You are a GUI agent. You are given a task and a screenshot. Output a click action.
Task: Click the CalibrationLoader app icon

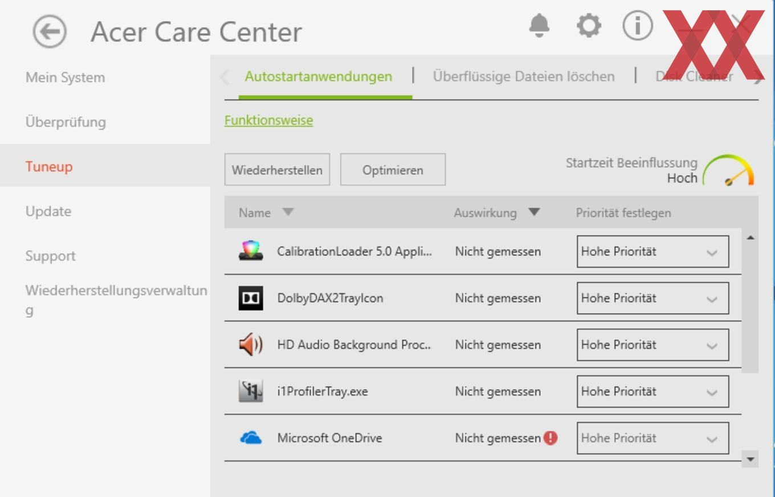coord(251,251)
